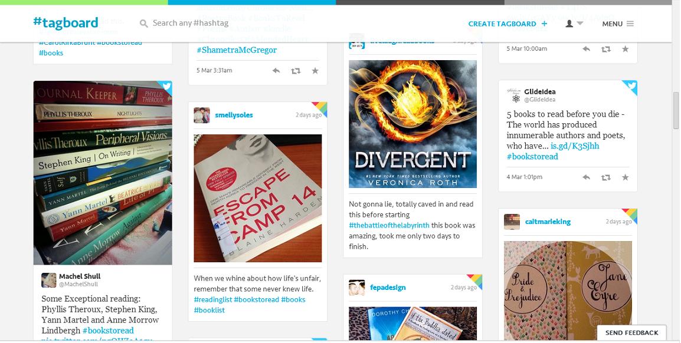The height and width of the screenshot is (343, 681).
Task: Open GlideIdea profile name
Action: pos(540,91)
